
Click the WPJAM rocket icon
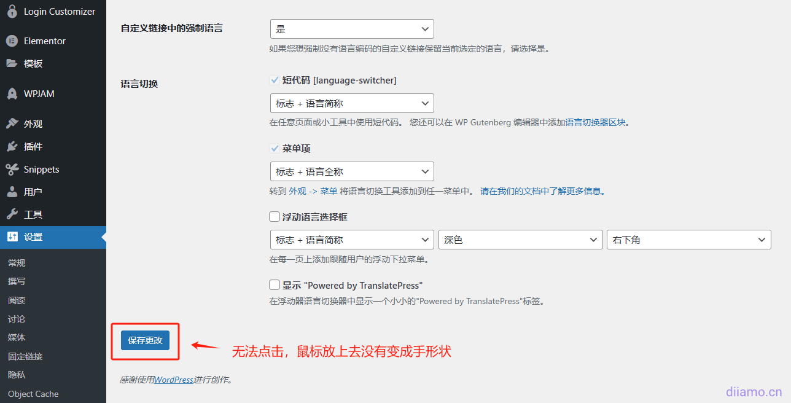tap(12, 94)
